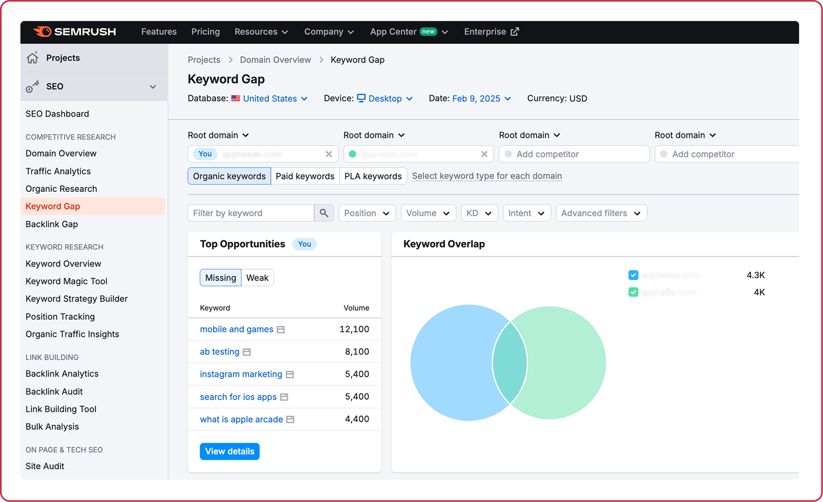Image resolution: width=823 pixels, height=502 pixels.
Task: Uncheck the blue domain checkbox in Keyword Overlap
Action: 633,275
